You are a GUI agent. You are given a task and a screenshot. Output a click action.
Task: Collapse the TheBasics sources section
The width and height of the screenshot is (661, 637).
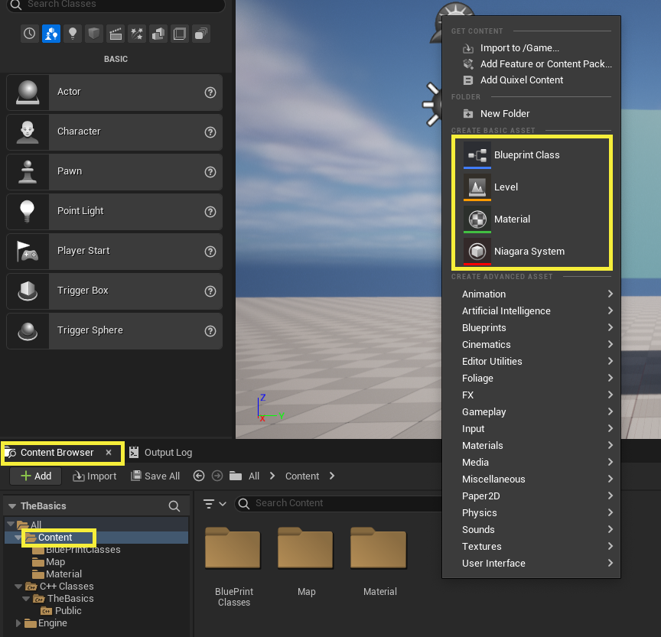[x=12, y=506]
